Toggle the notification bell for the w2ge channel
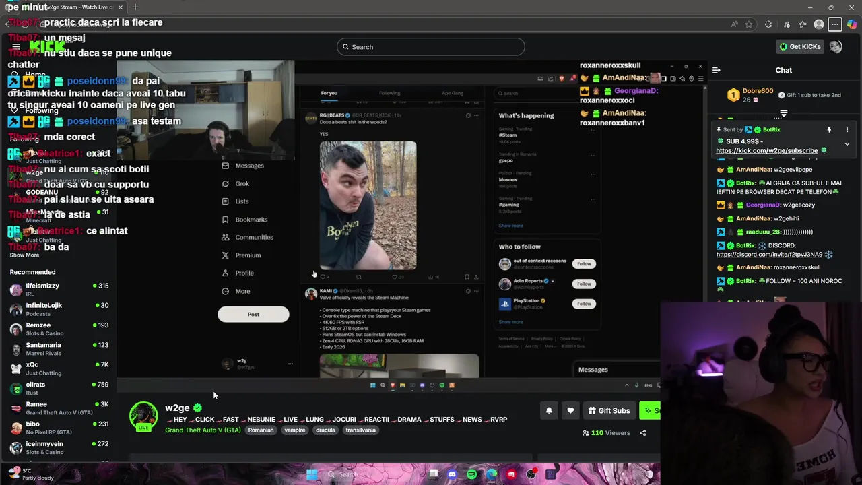 (549, 410)
